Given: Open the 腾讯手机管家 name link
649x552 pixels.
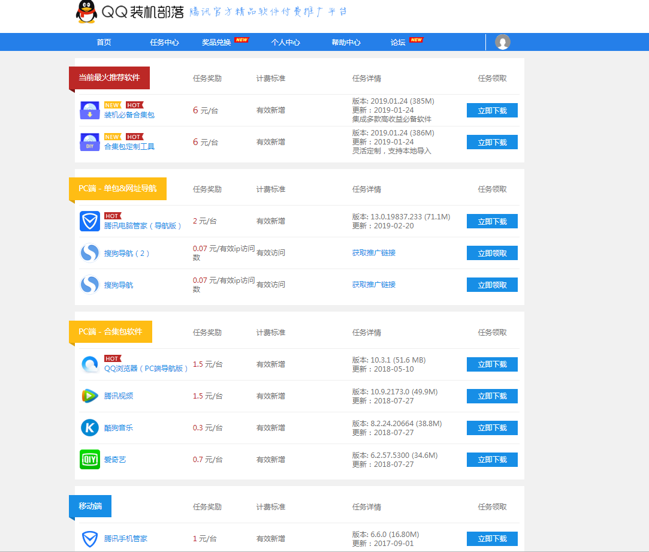Looking at the screenshot, I should pyautogui.click(x=126, y=539).
